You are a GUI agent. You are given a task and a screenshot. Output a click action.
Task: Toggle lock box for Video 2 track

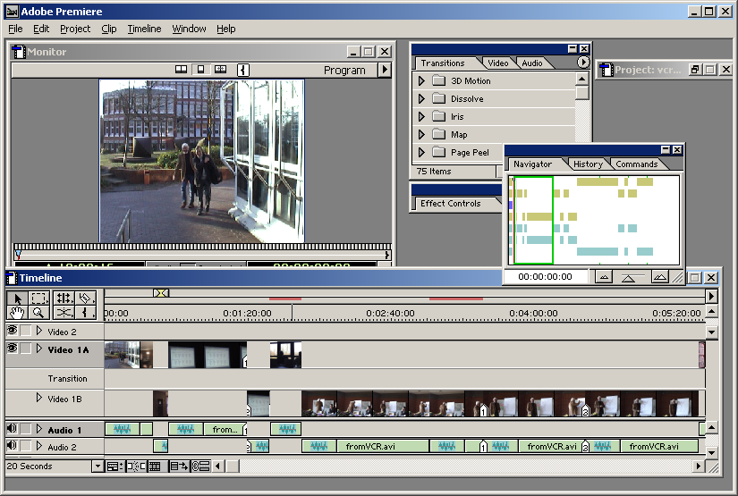coord(25,331)
